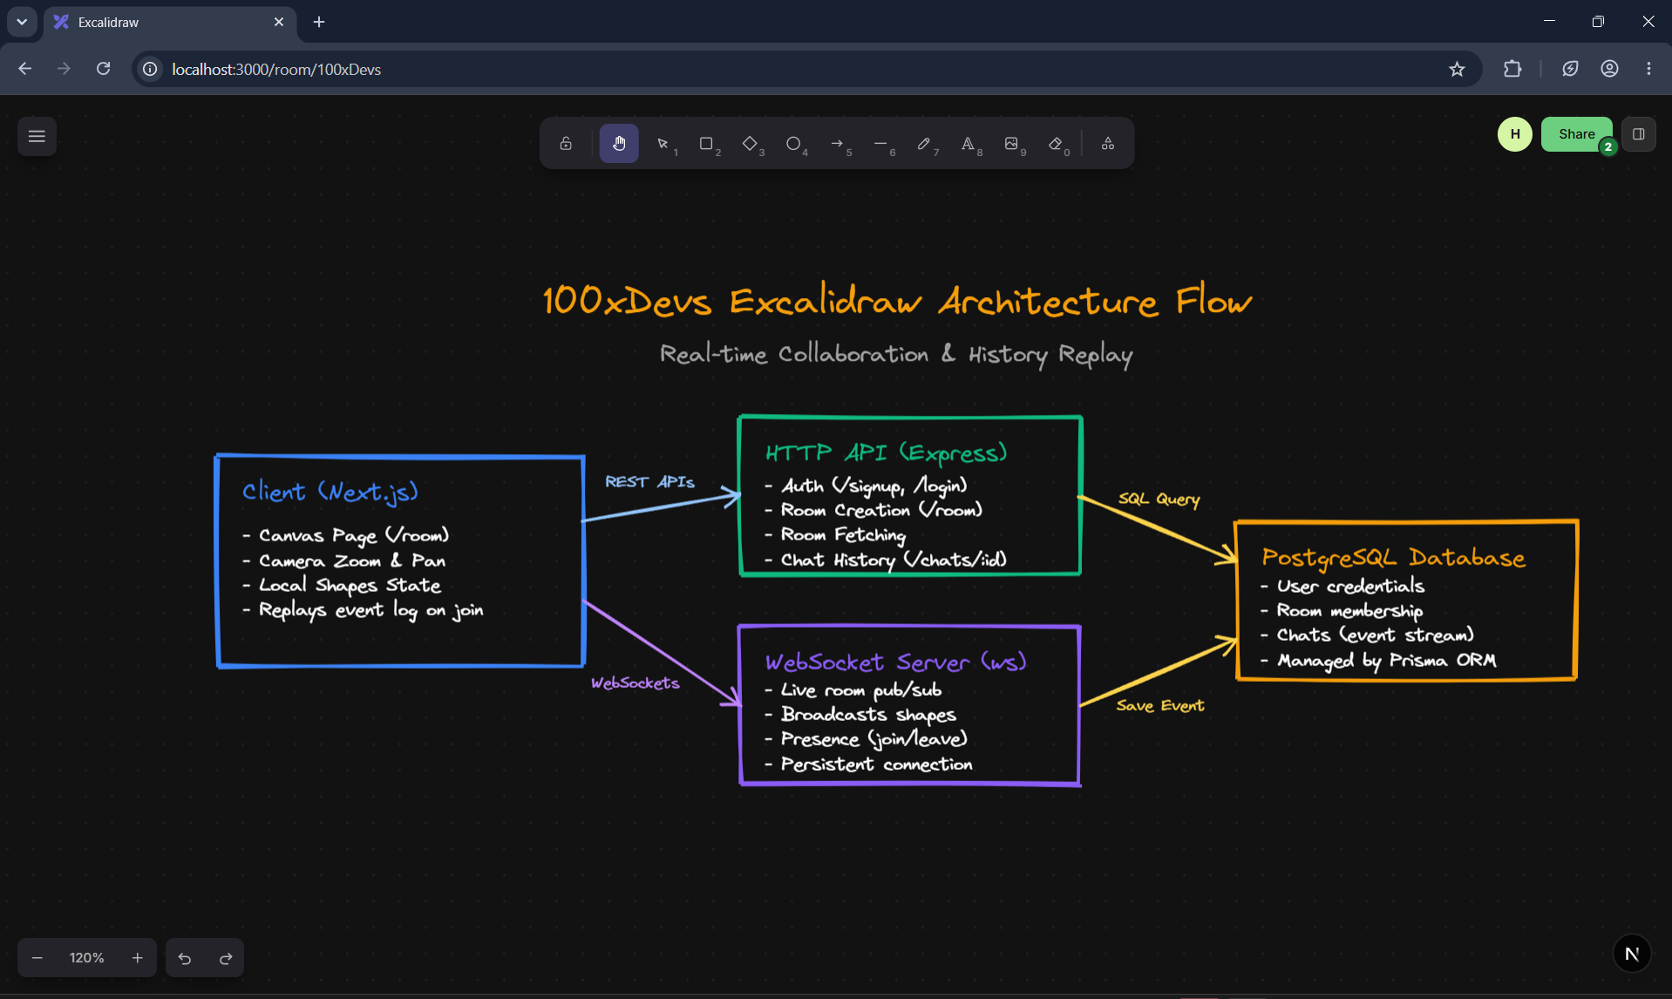Click the 'REST APIs' arrow label
Viewport: 1672px width, 999px height.
[x=650, y=481]
